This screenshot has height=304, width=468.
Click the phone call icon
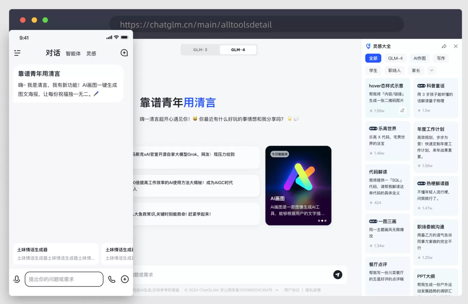[x=112, y=279]
